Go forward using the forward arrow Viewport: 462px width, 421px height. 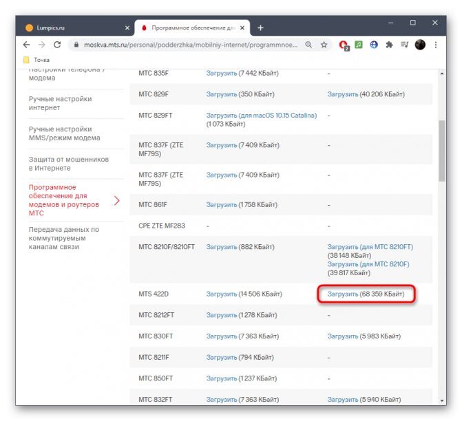tap(42, 45)
